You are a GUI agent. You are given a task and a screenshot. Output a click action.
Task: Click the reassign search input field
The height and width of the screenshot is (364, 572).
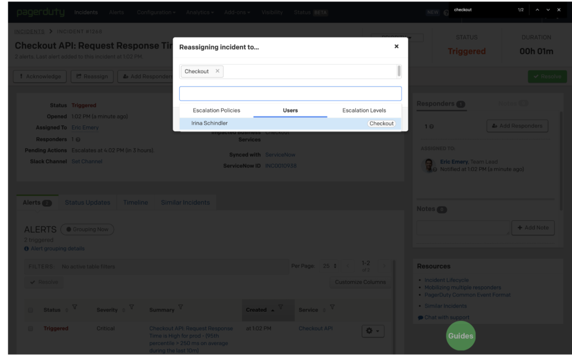coord(290,93)
